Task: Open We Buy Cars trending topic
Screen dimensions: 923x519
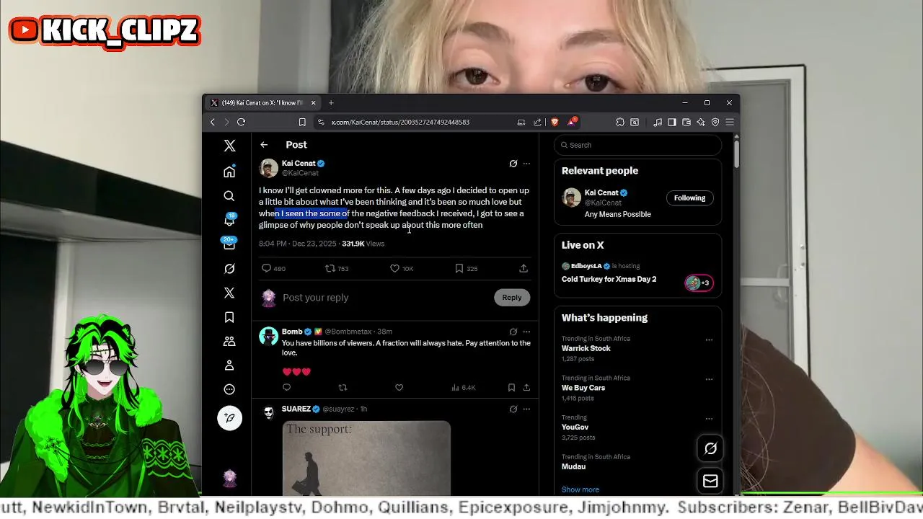Action: point(583,388)
